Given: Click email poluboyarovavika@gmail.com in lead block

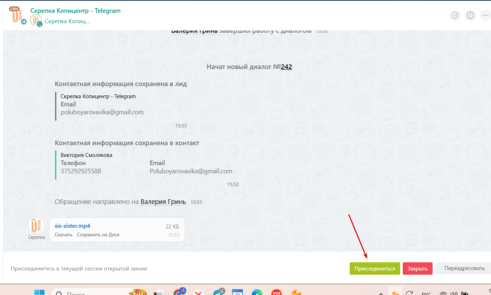Looking at the screenshot, I should tap(102, 112).
